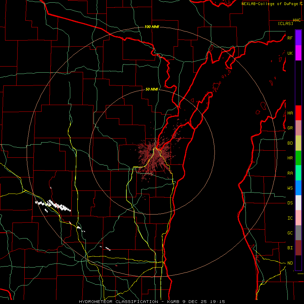Click the HA red legend swatch
The width and height of the screenshot is (304, 304).
click(x=298, y=113)
